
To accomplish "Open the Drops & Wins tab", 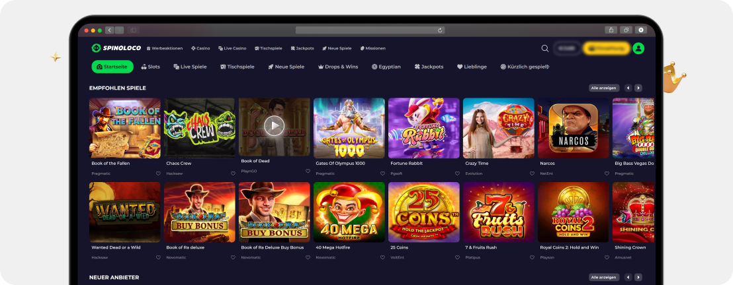I will click(338, 67).
